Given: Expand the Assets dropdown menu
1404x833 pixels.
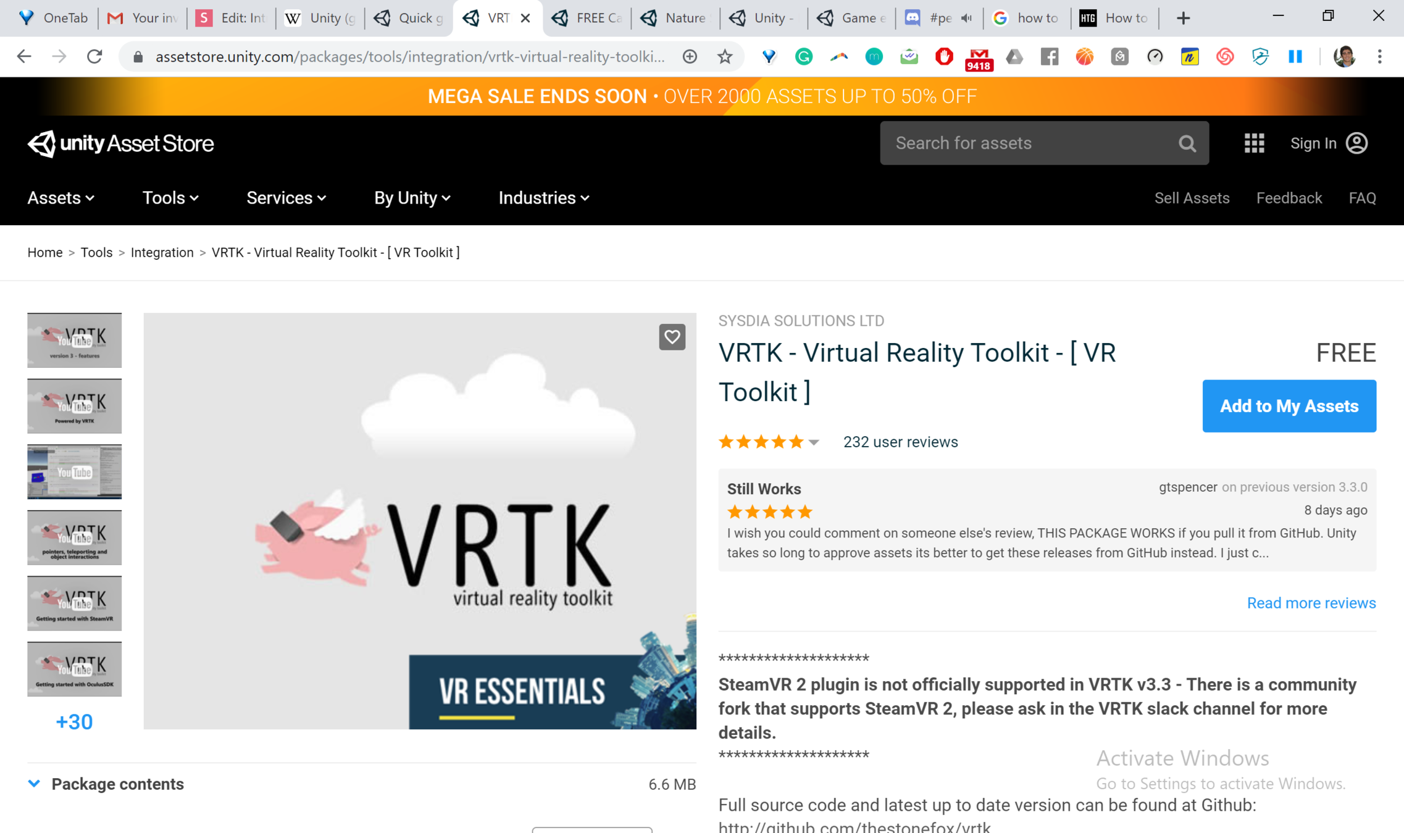Looking at the screenshot, I should 61,198.
